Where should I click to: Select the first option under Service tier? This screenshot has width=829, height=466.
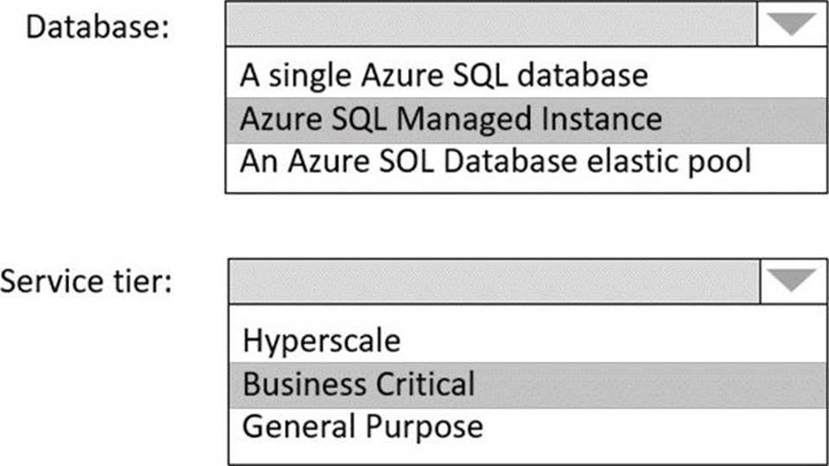(322, 341)
